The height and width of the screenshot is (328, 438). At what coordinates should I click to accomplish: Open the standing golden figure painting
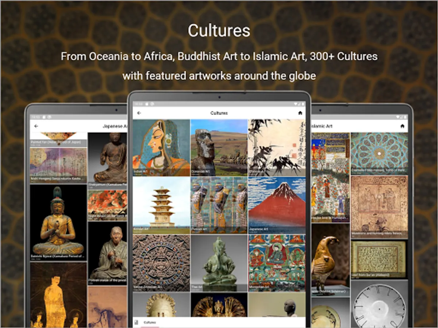58,294
